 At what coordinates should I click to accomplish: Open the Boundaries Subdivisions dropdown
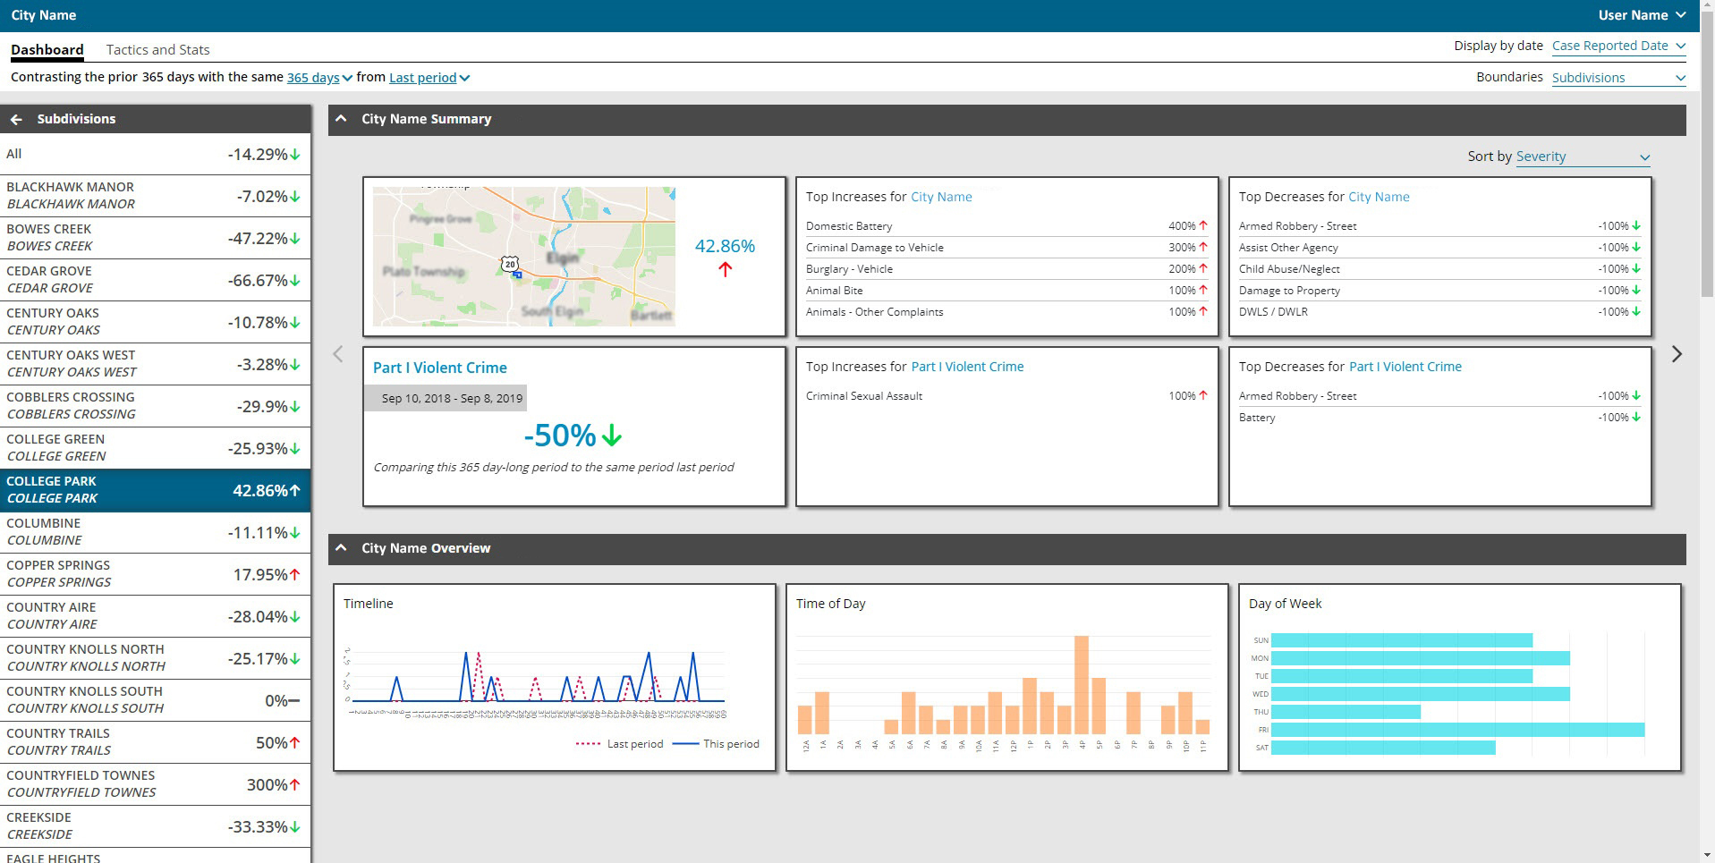tap(1617, 77)
